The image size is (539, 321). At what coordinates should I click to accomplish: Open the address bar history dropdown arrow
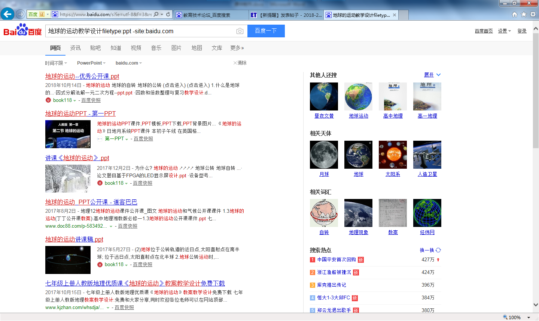(x=162, y=15)
